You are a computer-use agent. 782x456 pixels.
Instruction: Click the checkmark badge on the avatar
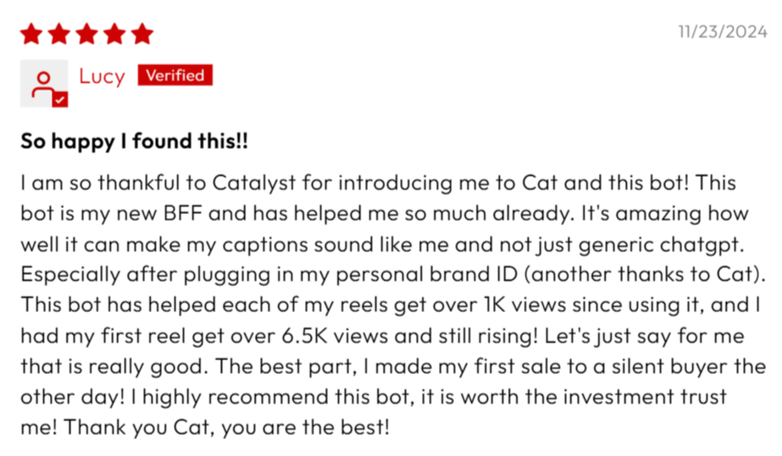(x=60, y=100)
